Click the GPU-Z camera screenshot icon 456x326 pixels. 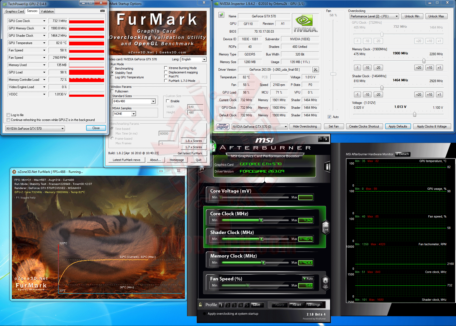[x=102, y=11]
